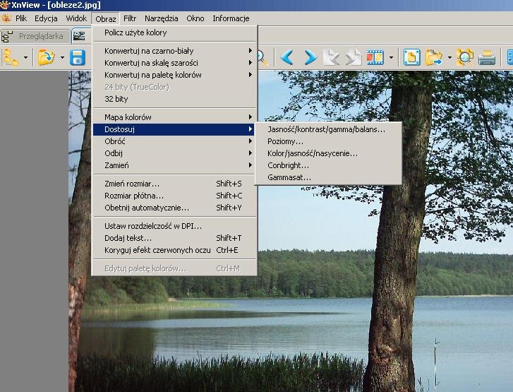Open the Okno menu
Screen dimensions: 513x392
click(x=195, y=18)
